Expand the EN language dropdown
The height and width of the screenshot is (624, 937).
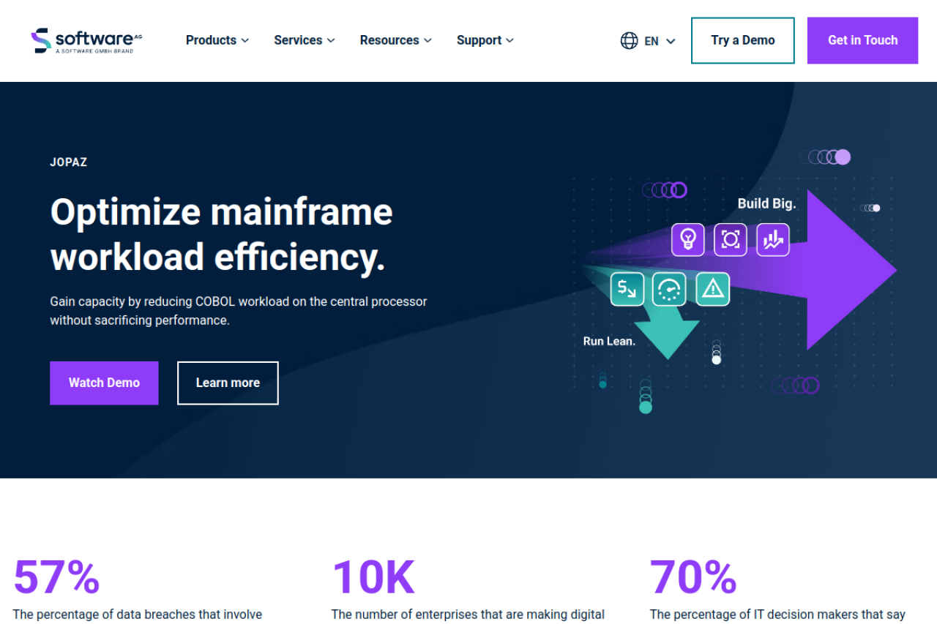pos(660,41)
